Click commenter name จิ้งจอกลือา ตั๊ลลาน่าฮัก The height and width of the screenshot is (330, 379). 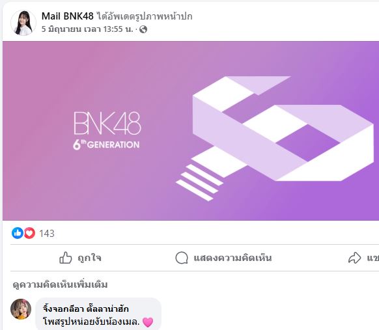86,309
